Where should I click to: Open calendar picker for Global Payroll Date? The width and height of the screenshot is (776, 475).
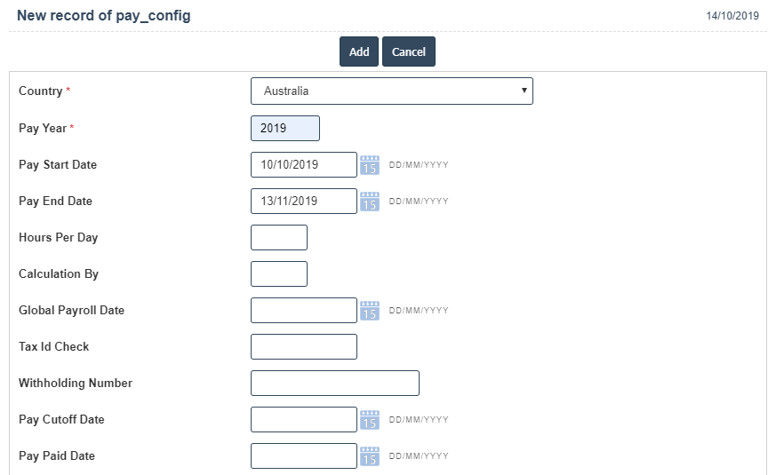click(x=370, y=311)
